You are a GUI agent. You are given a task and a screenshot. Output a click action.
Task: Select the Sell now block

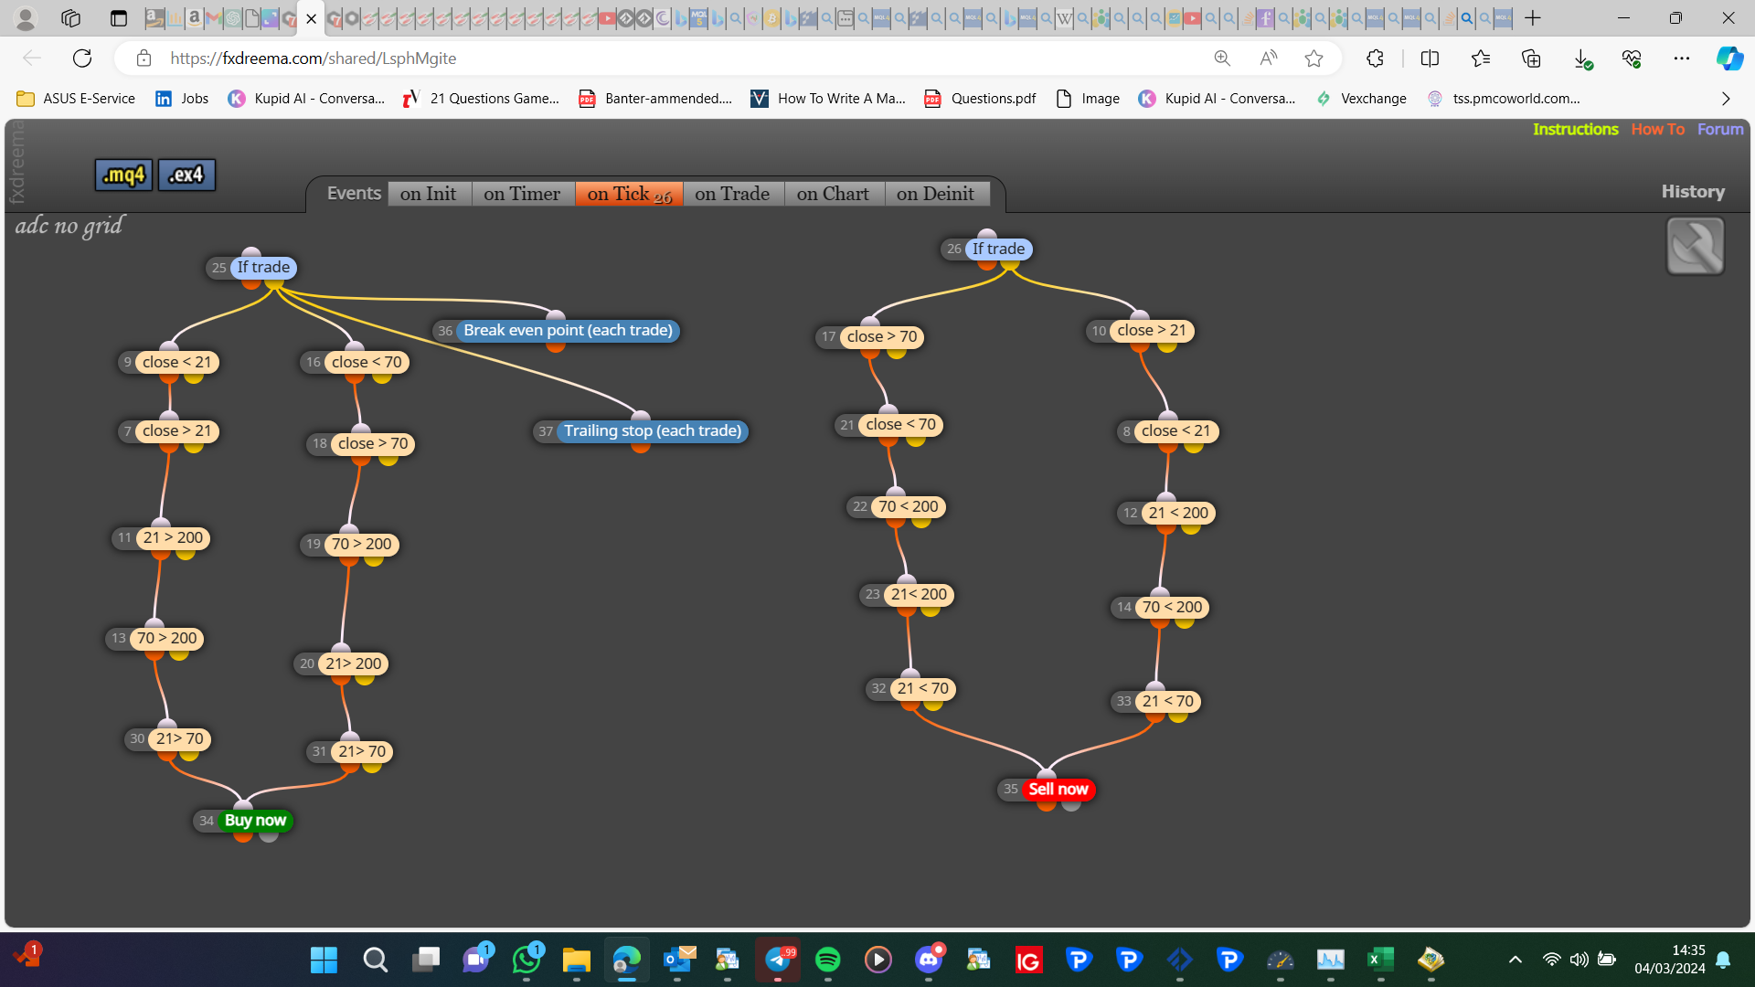pos(1058,789)
